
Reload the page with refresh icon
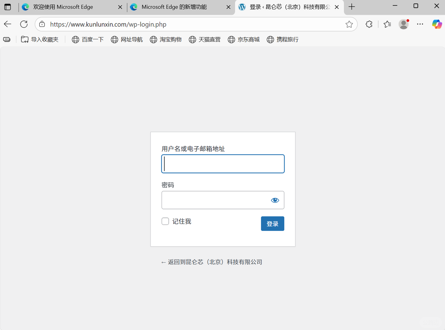tap(24, 24)
